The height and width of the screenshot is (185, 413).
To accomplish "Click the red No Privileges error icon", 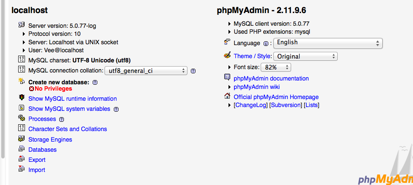I will (31, 88).
